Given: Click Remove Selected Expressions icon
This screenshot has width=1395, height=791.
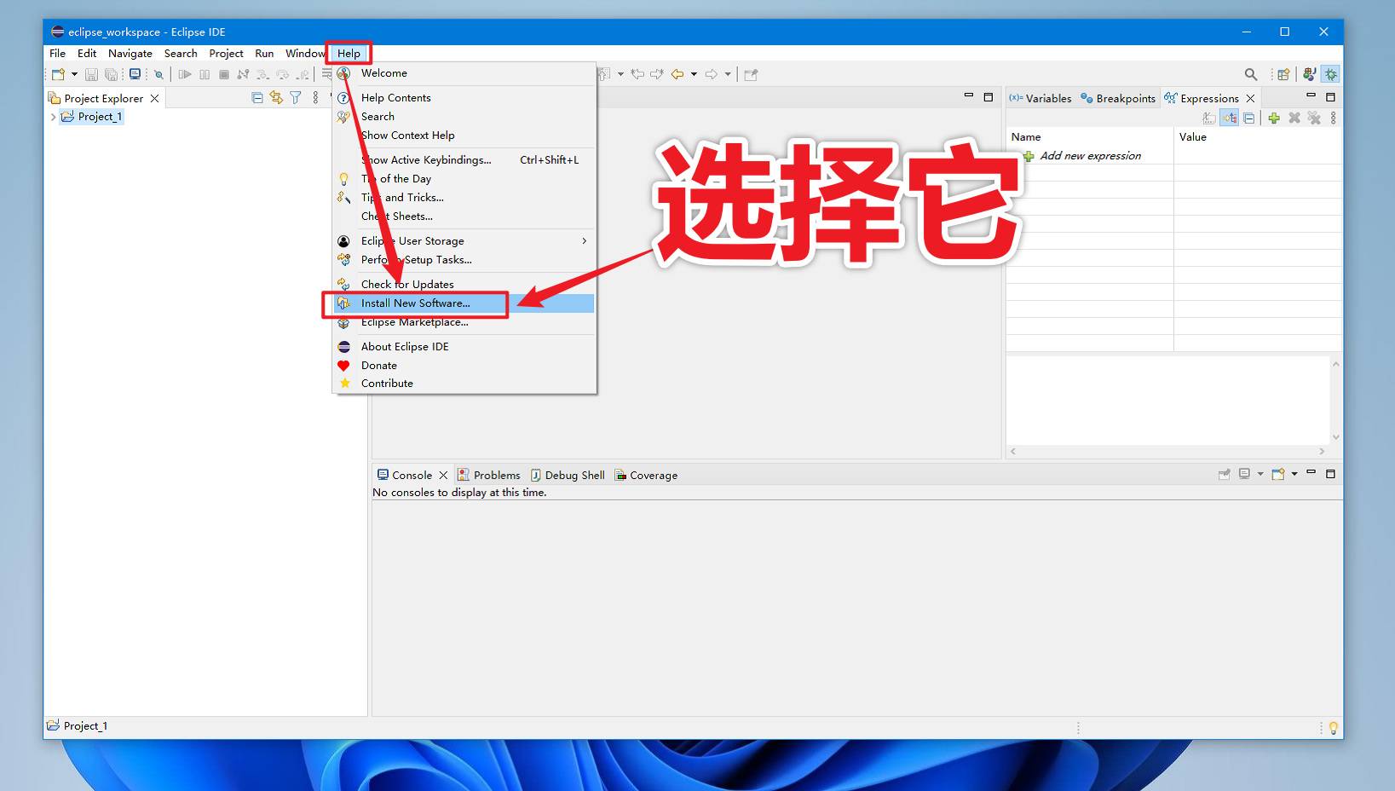Looking at the screenshot, I should coord(1294,118).
